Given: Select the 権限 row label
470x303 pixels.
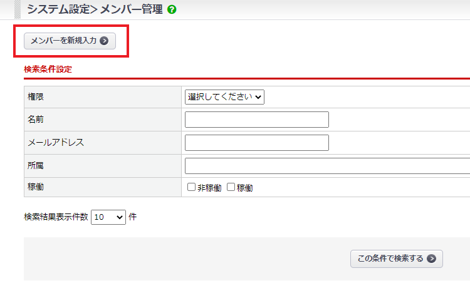Looking at the screenshot, I should (36, 97).
